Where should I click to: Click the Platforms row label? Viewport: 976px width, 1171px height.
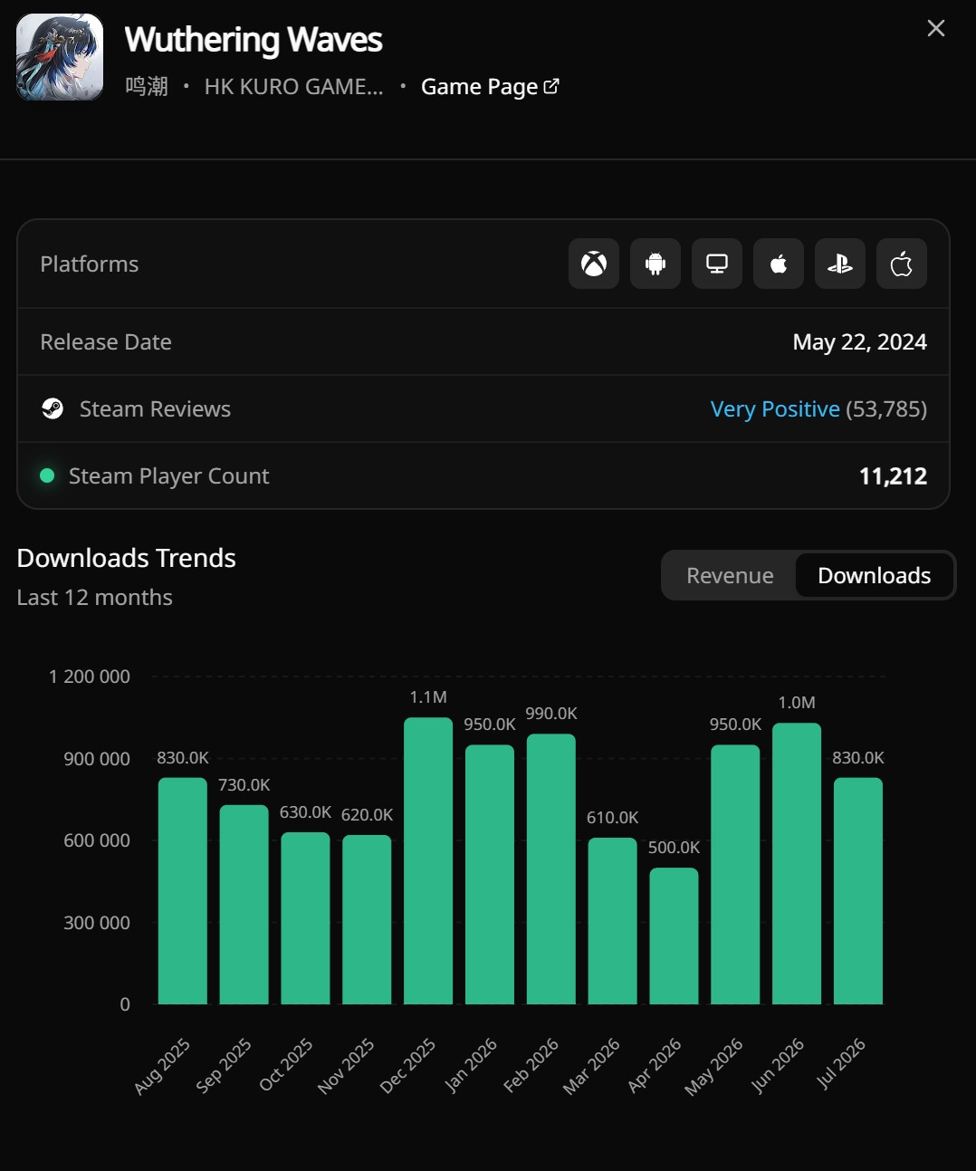(x=90, y=264)
